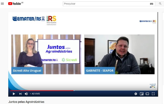This screenshot has width=164, height=104.
Task: Click the EMATER/RS logo in video
Action: (29, 19)
